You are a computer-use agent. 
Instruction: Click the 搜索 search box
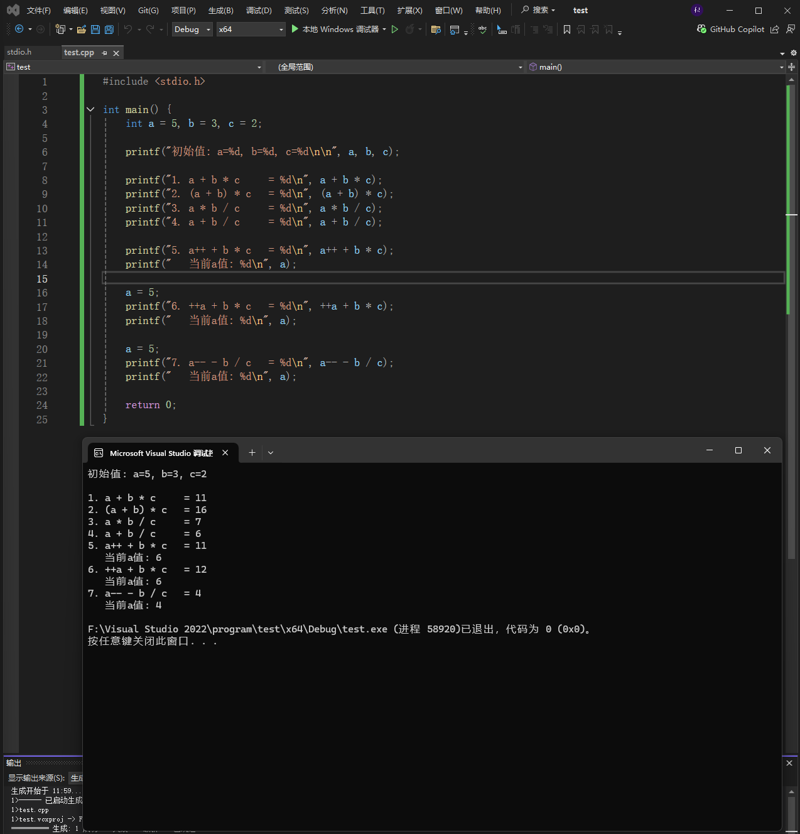point(538,10)
